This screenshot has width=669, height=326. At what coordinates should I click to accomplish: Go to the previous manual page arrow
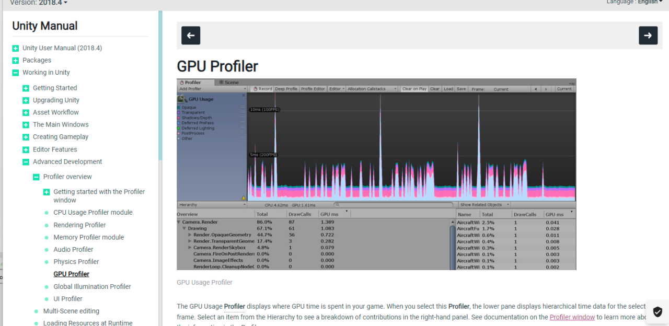click(x=191, y=36)
